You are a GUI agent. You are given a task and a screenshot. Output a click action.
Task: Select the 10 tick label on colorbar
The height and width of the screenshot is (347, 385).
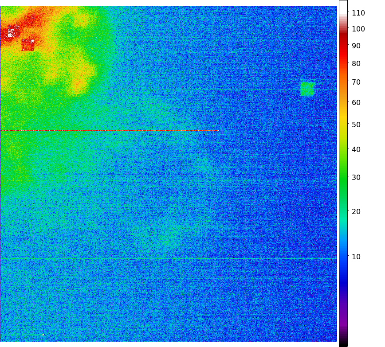pos(356,257)
